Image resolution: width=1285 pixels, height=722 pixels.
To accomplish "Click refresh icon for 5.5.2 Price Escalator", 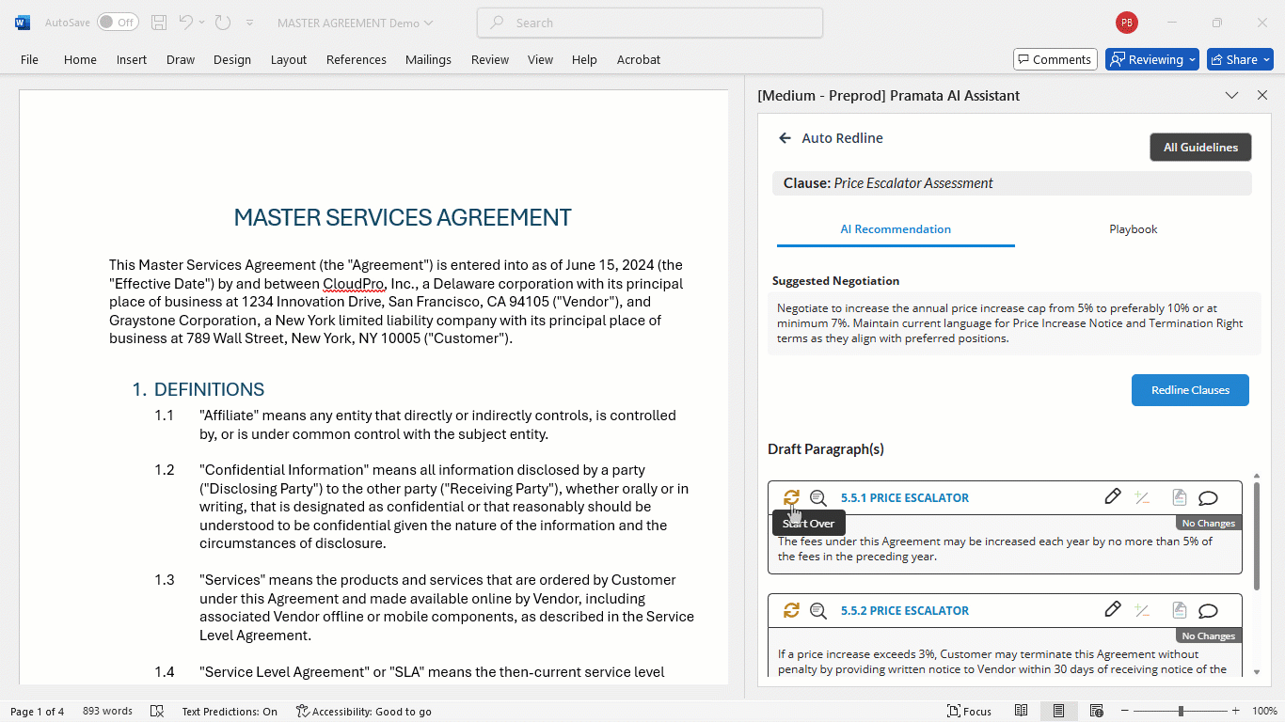I will 791,610.
